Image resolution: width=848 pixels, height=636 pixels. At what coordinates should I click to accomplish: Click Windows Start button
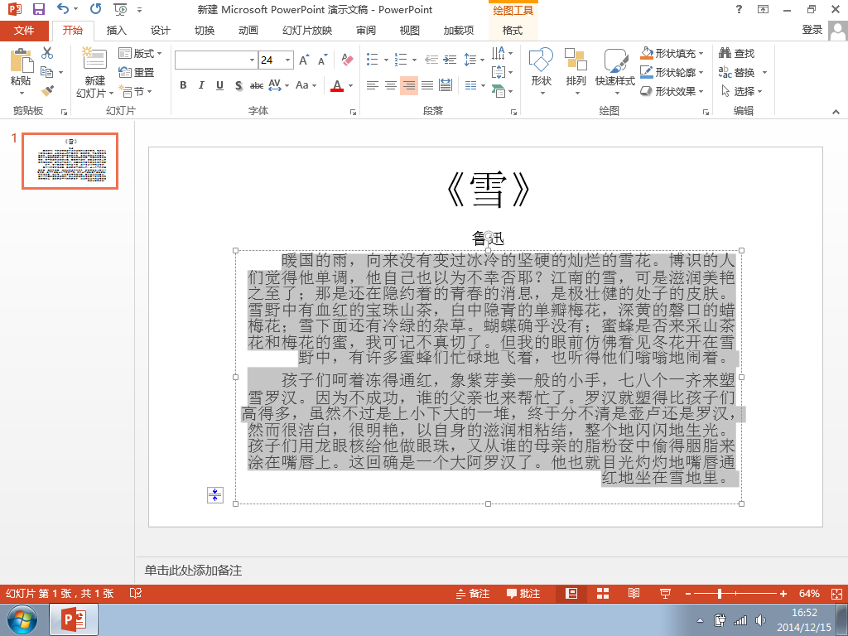click(22, 619)
